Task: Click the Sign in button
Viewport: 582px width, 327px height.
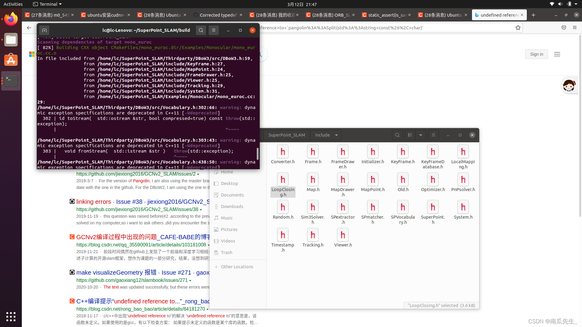Action: tap(536, 54)
